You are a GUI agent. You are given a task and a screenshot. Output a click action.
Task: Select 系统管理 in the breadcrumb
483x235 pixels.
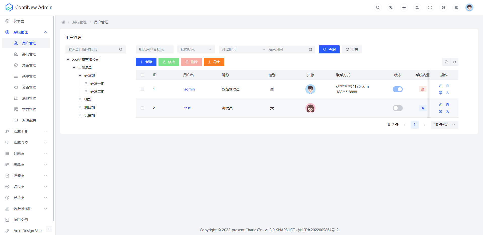79,22
